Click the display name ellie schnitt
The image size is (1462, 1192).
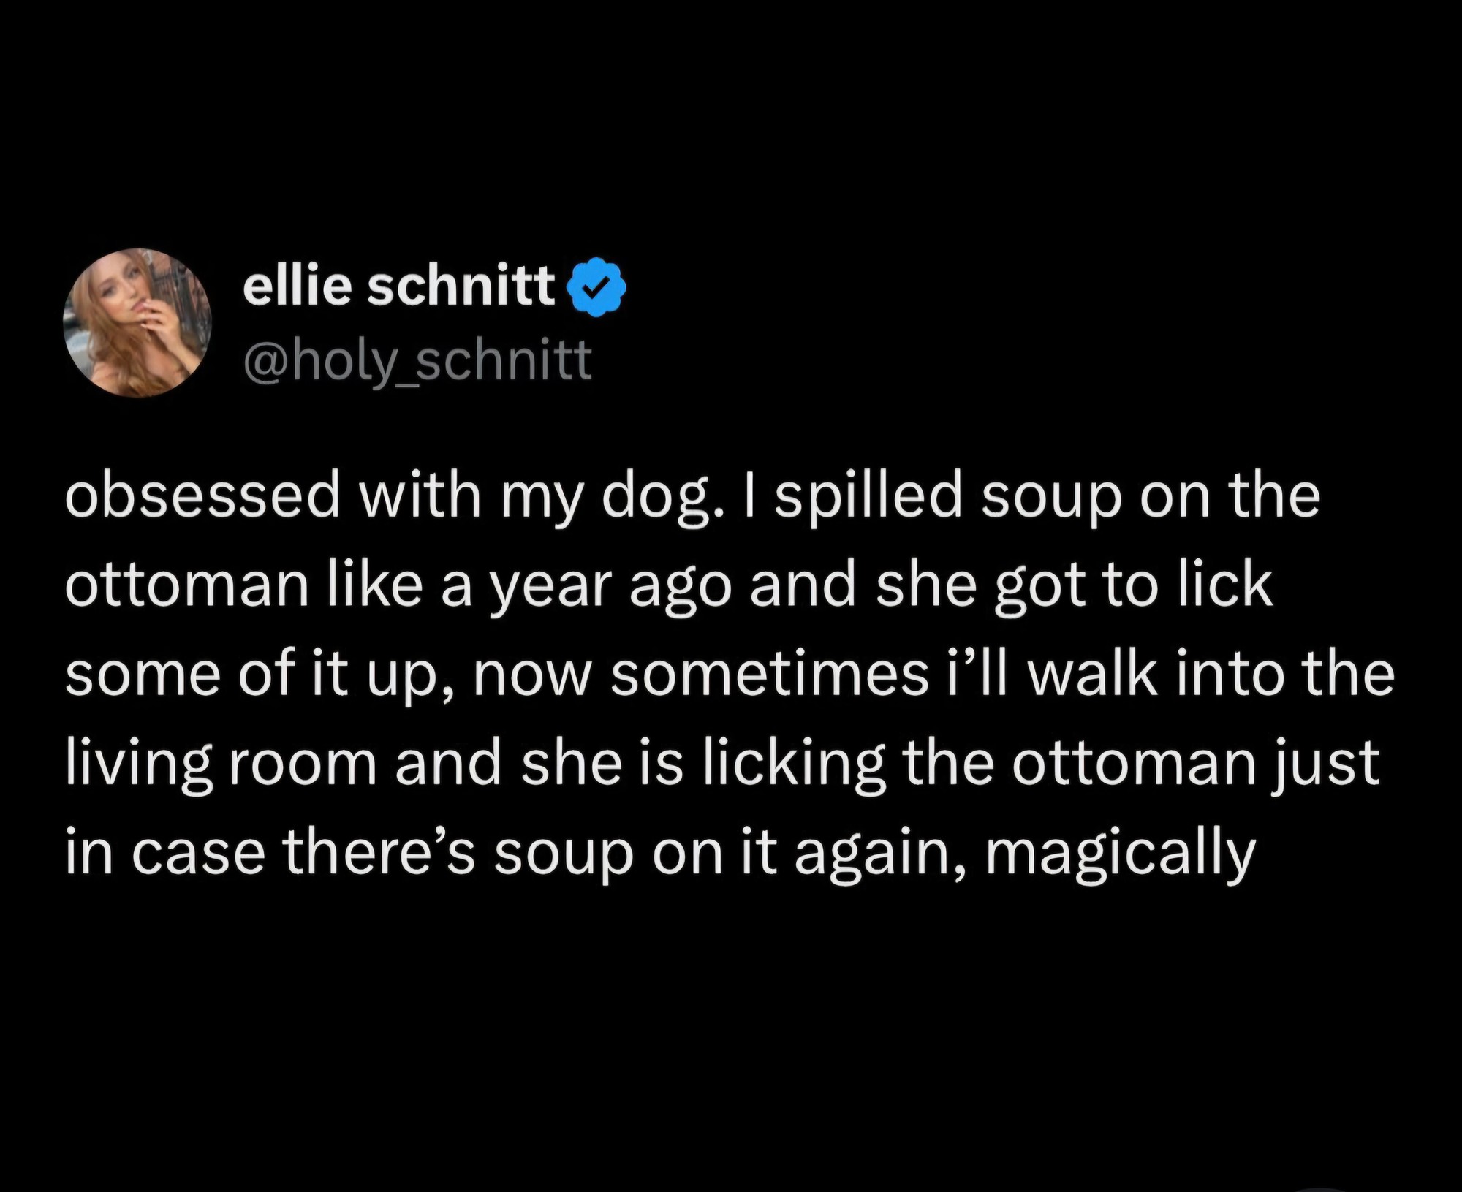click(399, 286)
